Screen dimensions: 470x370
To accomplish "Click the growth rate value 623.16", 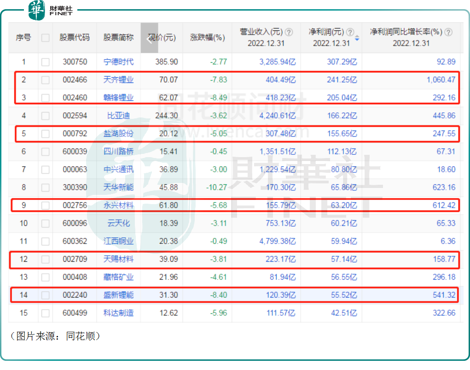I will pyautogui.click(x=444, y=188).
